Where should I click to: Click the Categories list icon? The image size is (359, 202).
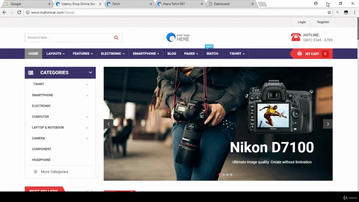(31, 72)
